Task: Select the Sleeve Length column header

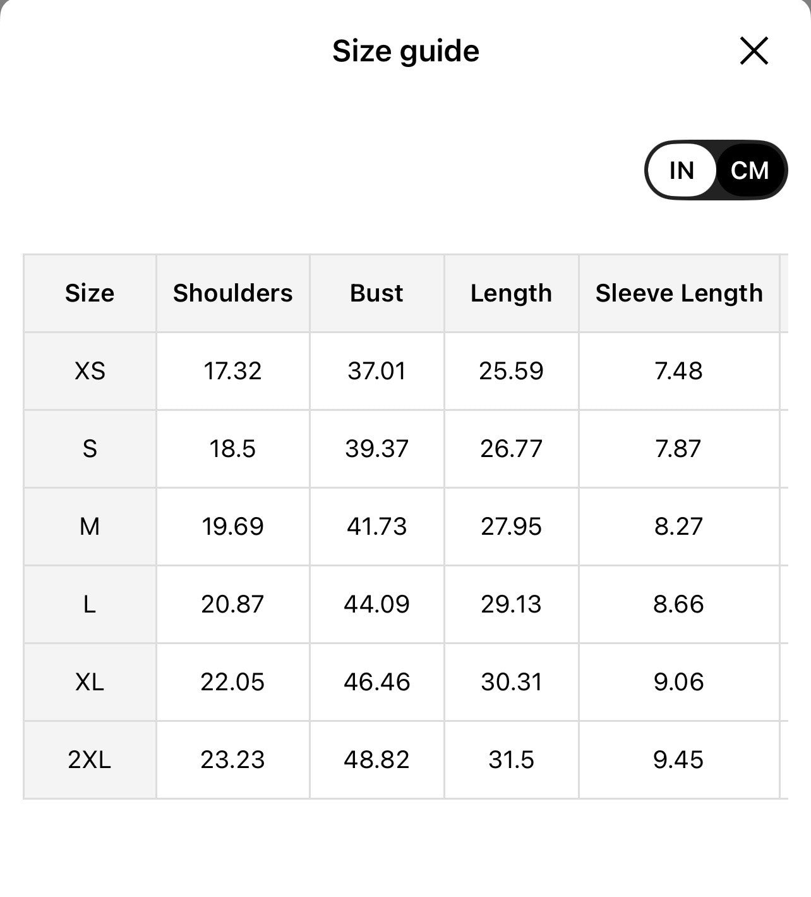Action: [x=679, y=293]
